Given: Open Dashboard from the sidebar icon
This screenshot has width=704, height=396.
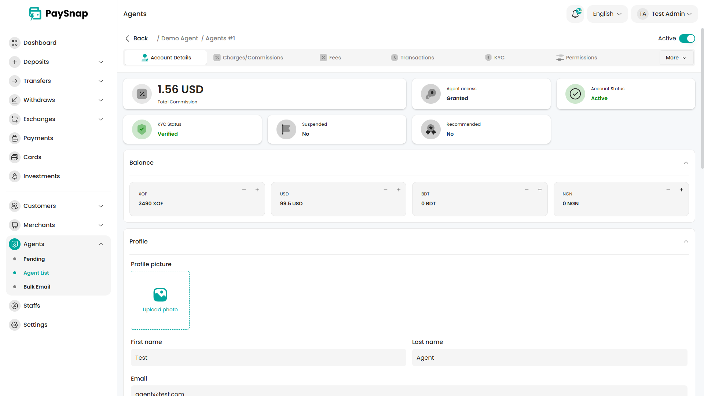Looking at the screenshot, I should tap(15, 43).
